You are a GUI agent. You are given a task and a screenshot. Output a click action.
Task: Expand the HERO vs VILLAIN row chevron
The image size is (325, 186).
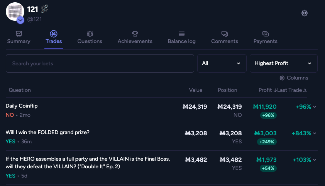click(x=315, y=160)
